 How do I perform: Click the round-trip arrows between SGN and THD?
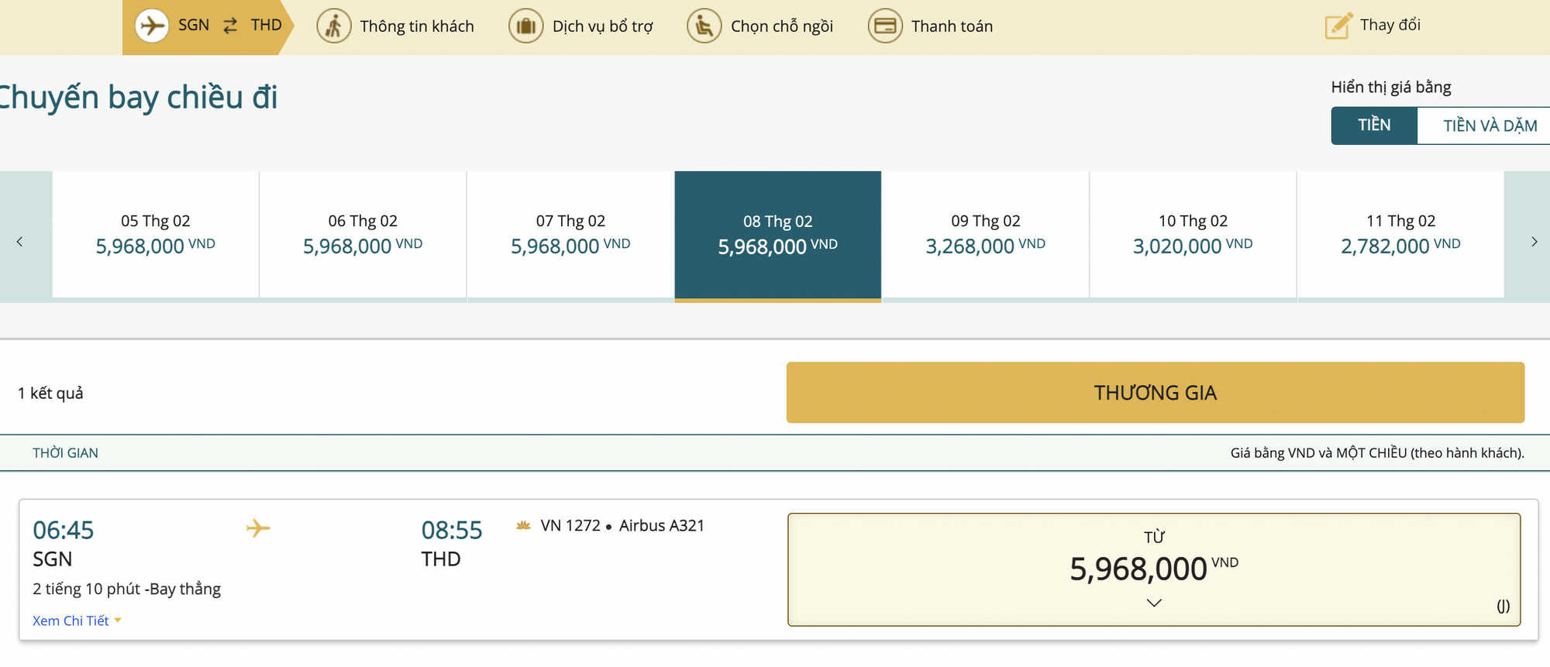230,26
